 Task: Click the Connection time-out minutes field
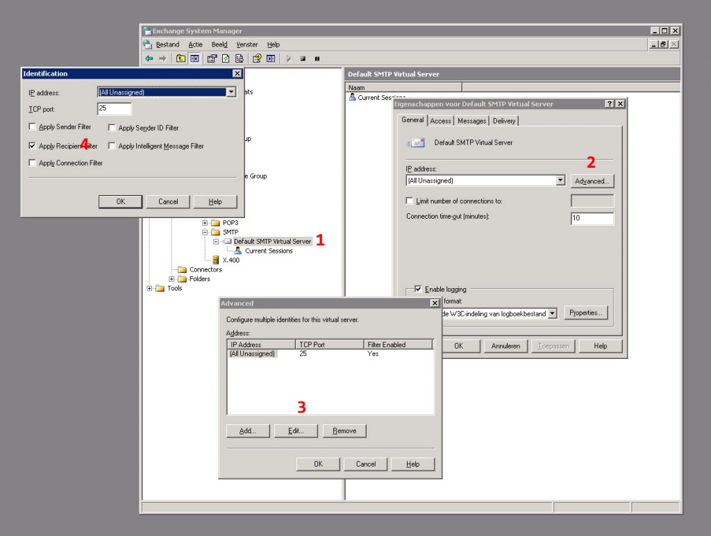click(x=592, y=218)
